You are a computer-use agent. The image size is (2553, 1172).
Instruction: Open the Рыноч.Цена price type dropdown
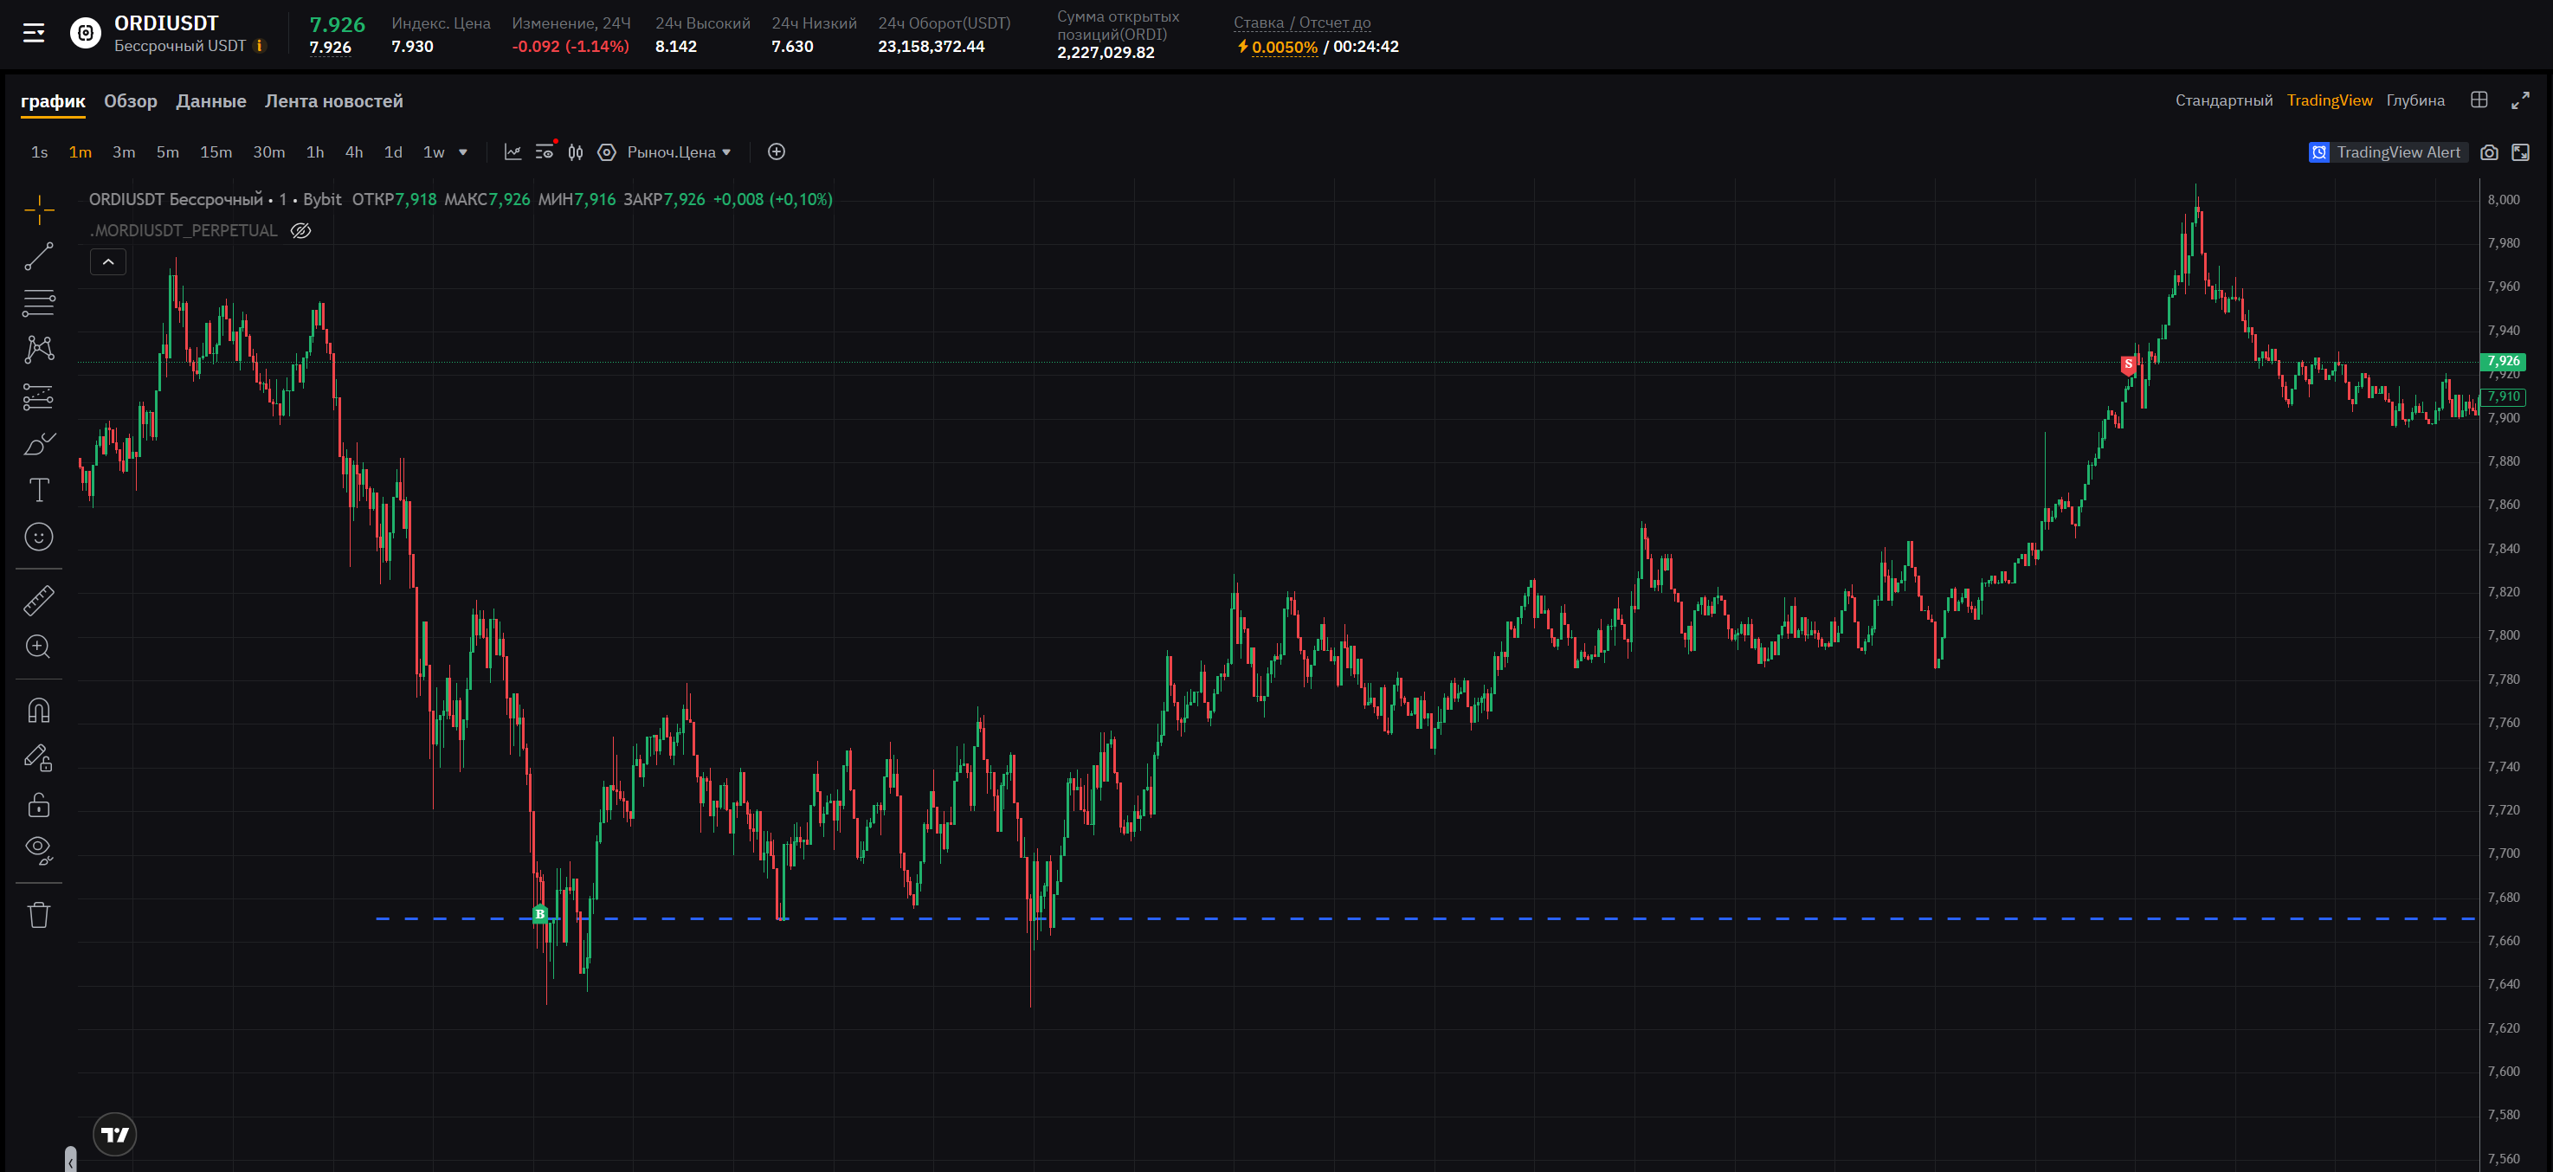[x=679, y=152]
